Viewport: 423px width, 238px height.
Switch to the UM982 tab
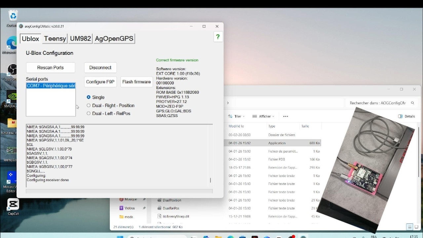tap(80, 39)
